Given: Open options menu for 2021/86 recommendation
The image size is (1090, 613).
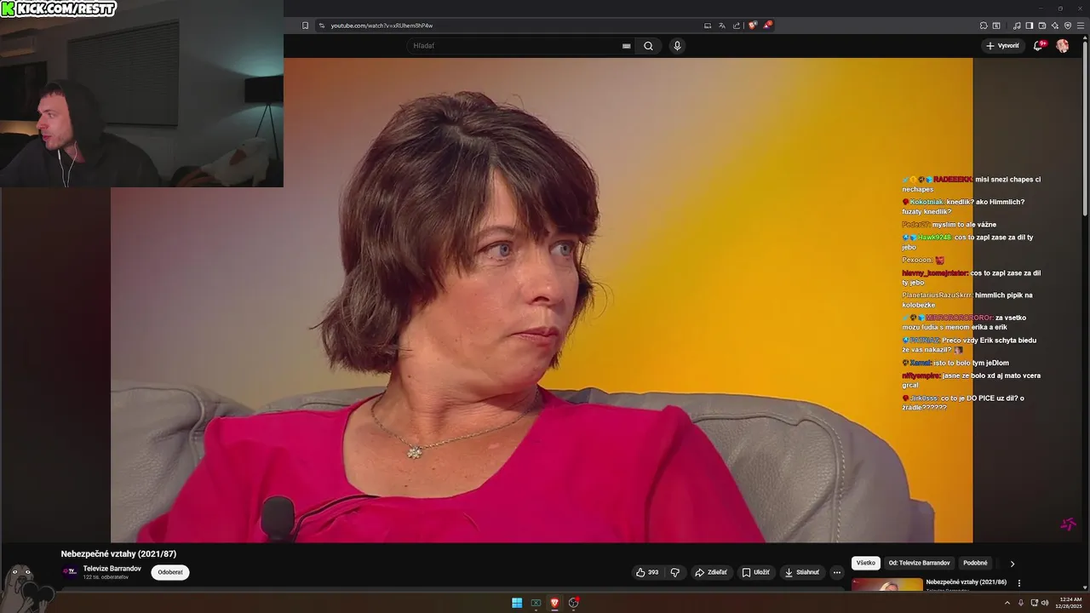Looking at the screenshot, I should coord(1019,583).
